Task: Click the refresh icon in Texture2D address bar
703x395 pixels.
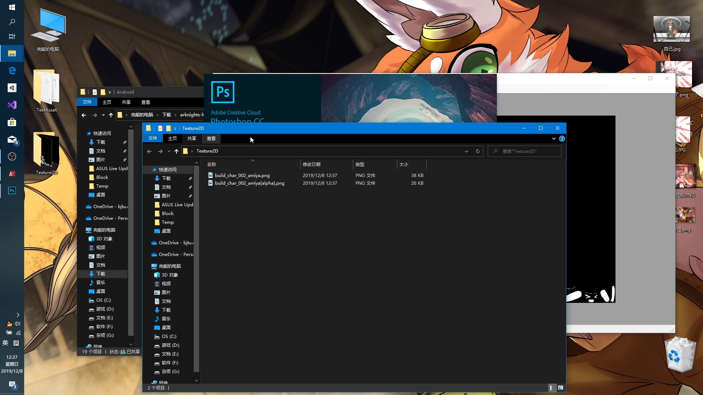Action: pos(477,151)
